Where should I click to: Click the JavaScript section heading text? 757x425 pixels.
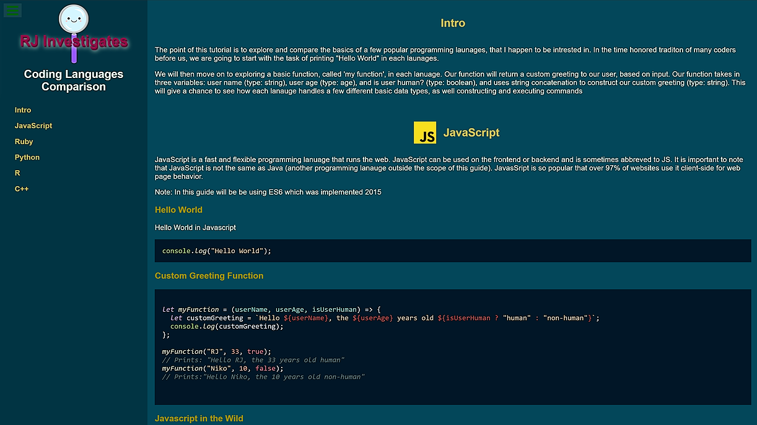[x=471, y=132]
